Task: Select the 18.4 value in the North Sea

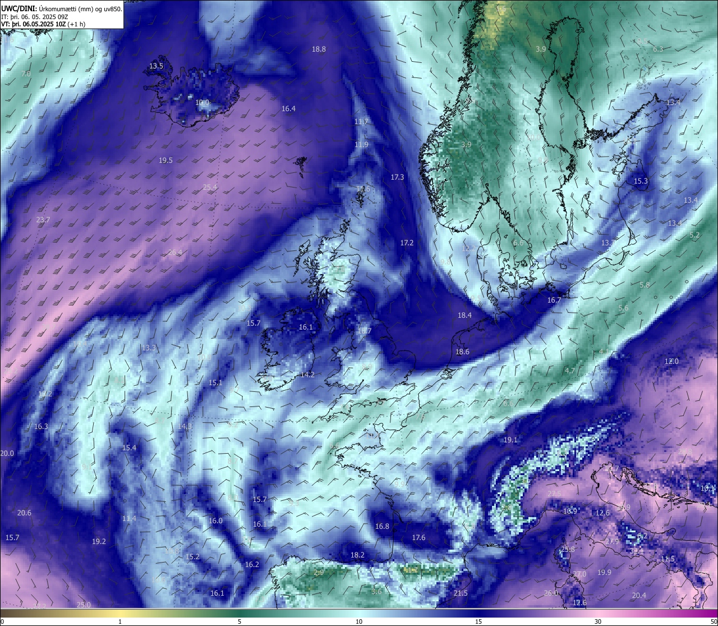Action: [464, 315]
